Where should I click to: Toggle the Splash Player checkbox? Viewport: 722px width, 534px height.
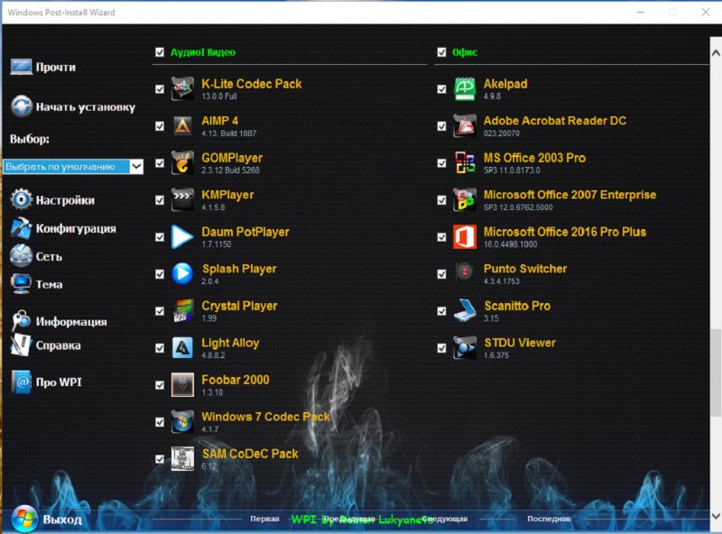point(160,274)
